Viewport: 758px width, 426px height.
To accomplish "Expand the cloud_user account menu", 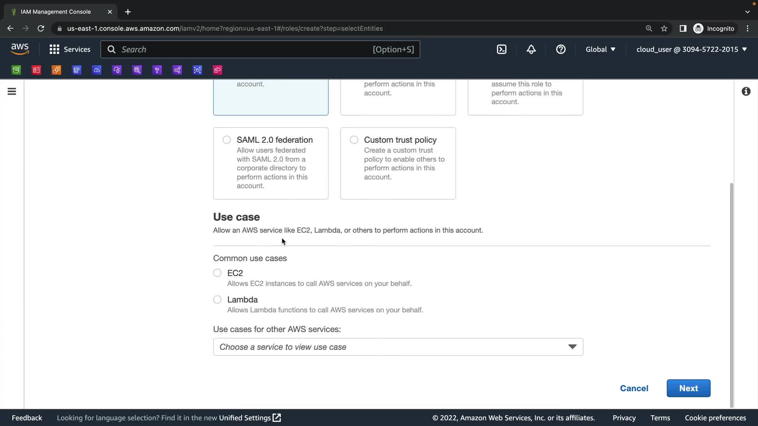I will point(691,49).
